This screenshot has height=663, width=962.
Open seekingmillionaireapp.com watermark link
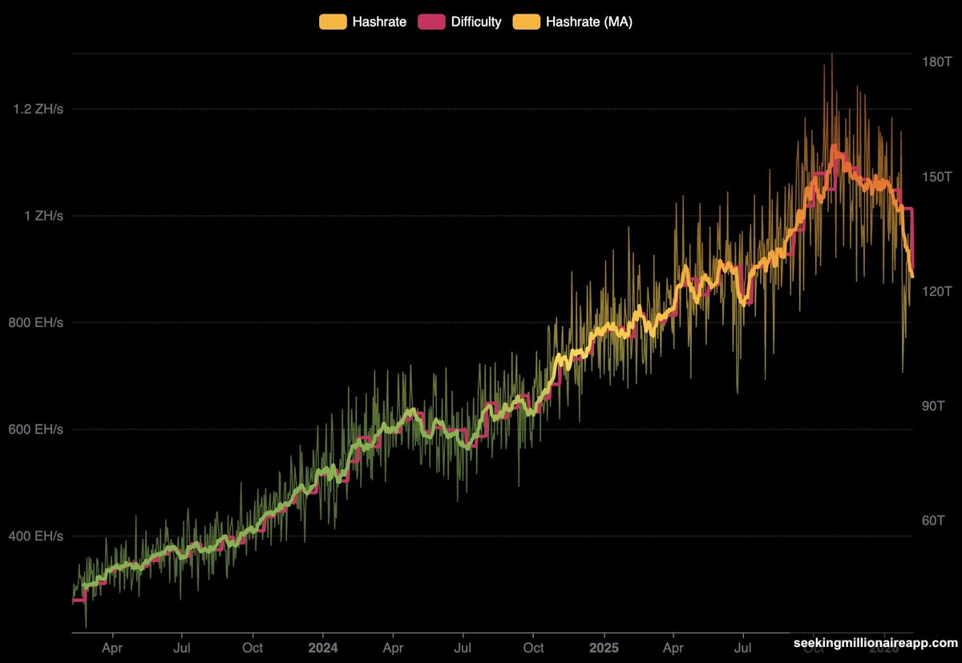coord(874,642)
